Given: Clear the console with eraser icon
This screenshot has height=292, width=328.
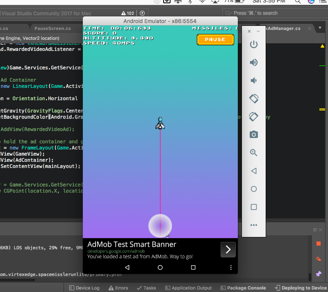Looking at the screenshot, I should click(x=319, y=259).
